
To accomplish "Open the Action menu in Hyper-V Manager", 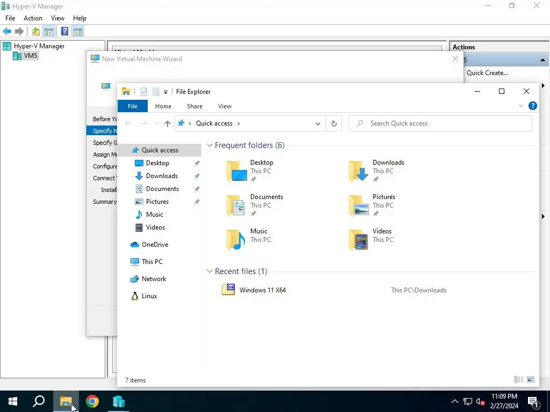I will point(33,18).
